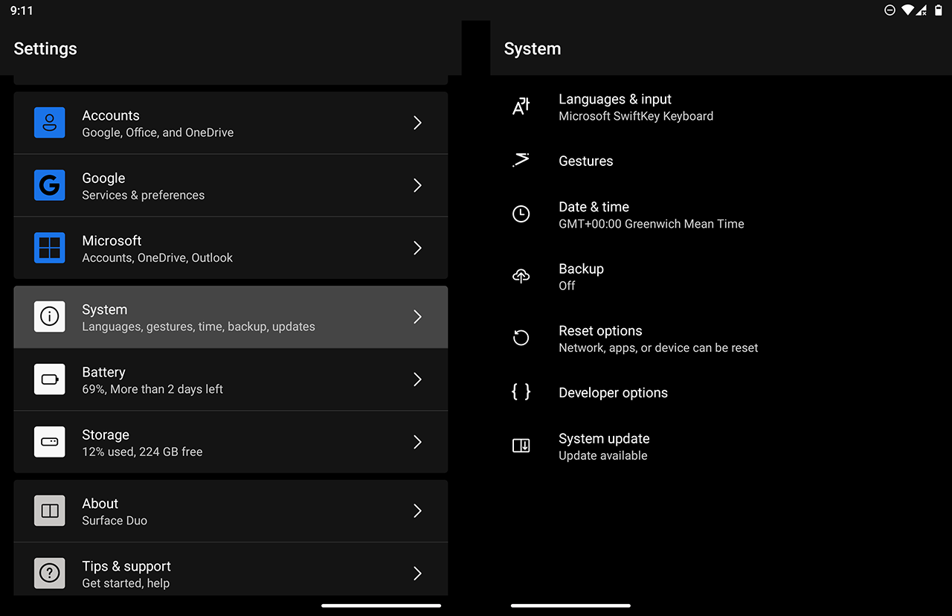This screenshot has height=616, width=952.
Task: Tap the About dual-screen icon
Action: [x=50, y=511]
